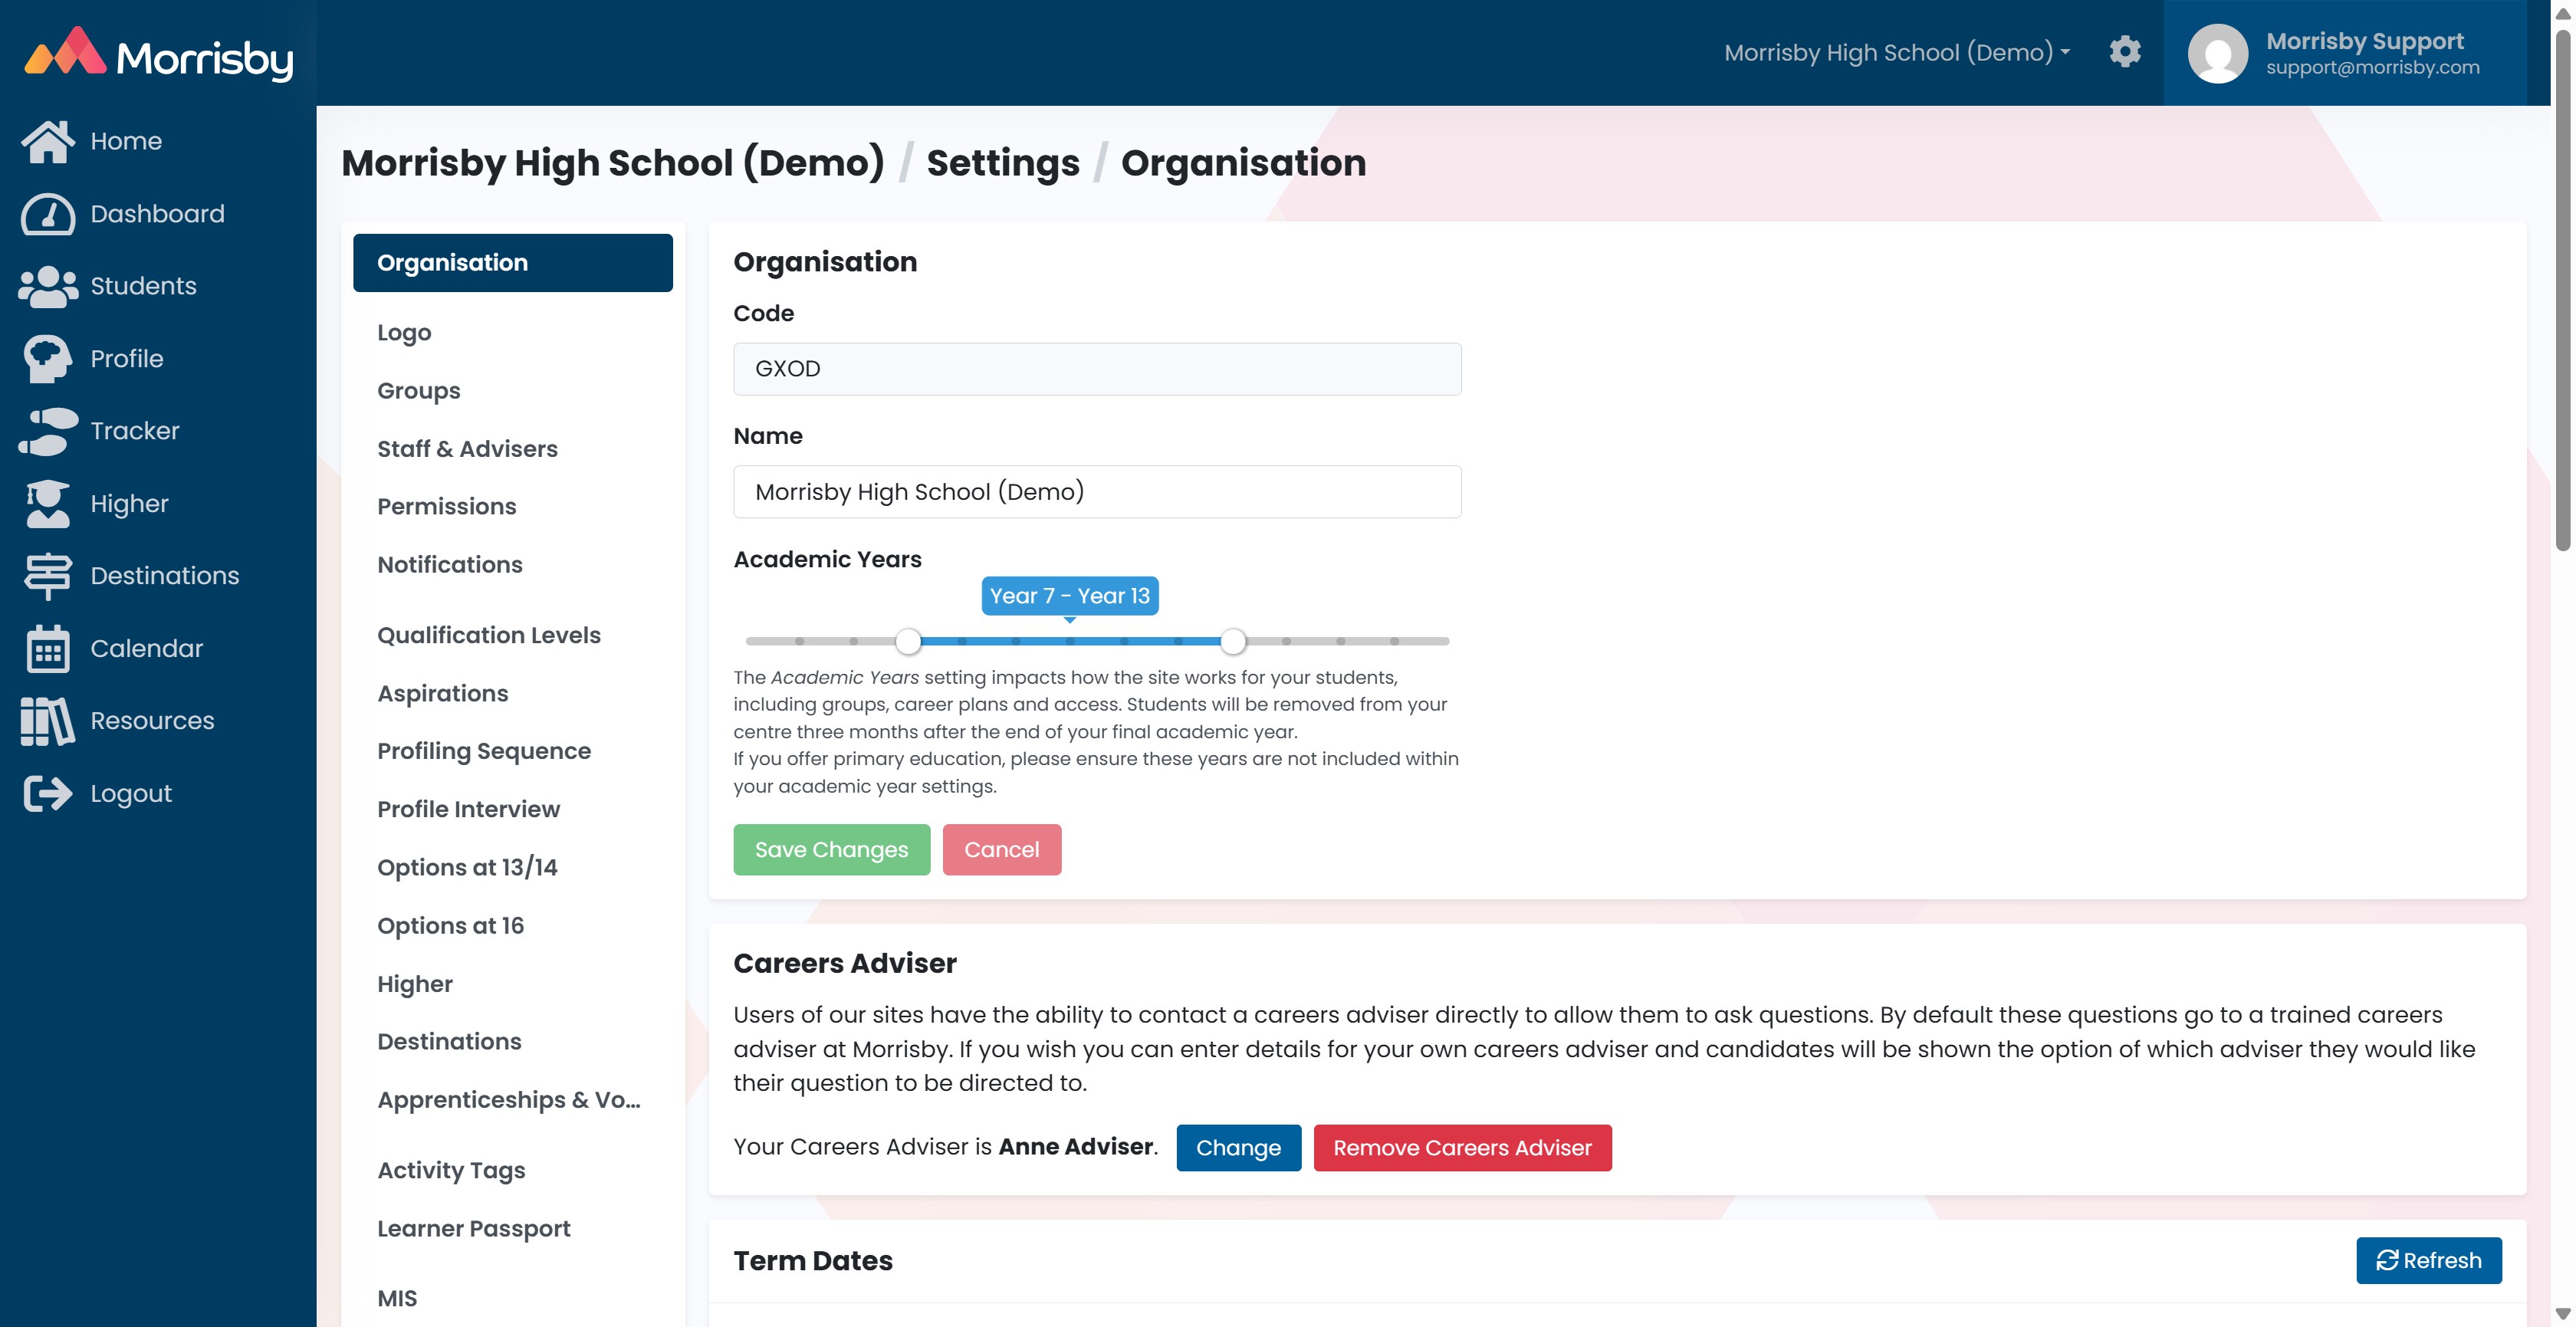This screenshot has width=2576, height=1327.
Task: Click the organisation Name input field
Action: point(1097,492)
